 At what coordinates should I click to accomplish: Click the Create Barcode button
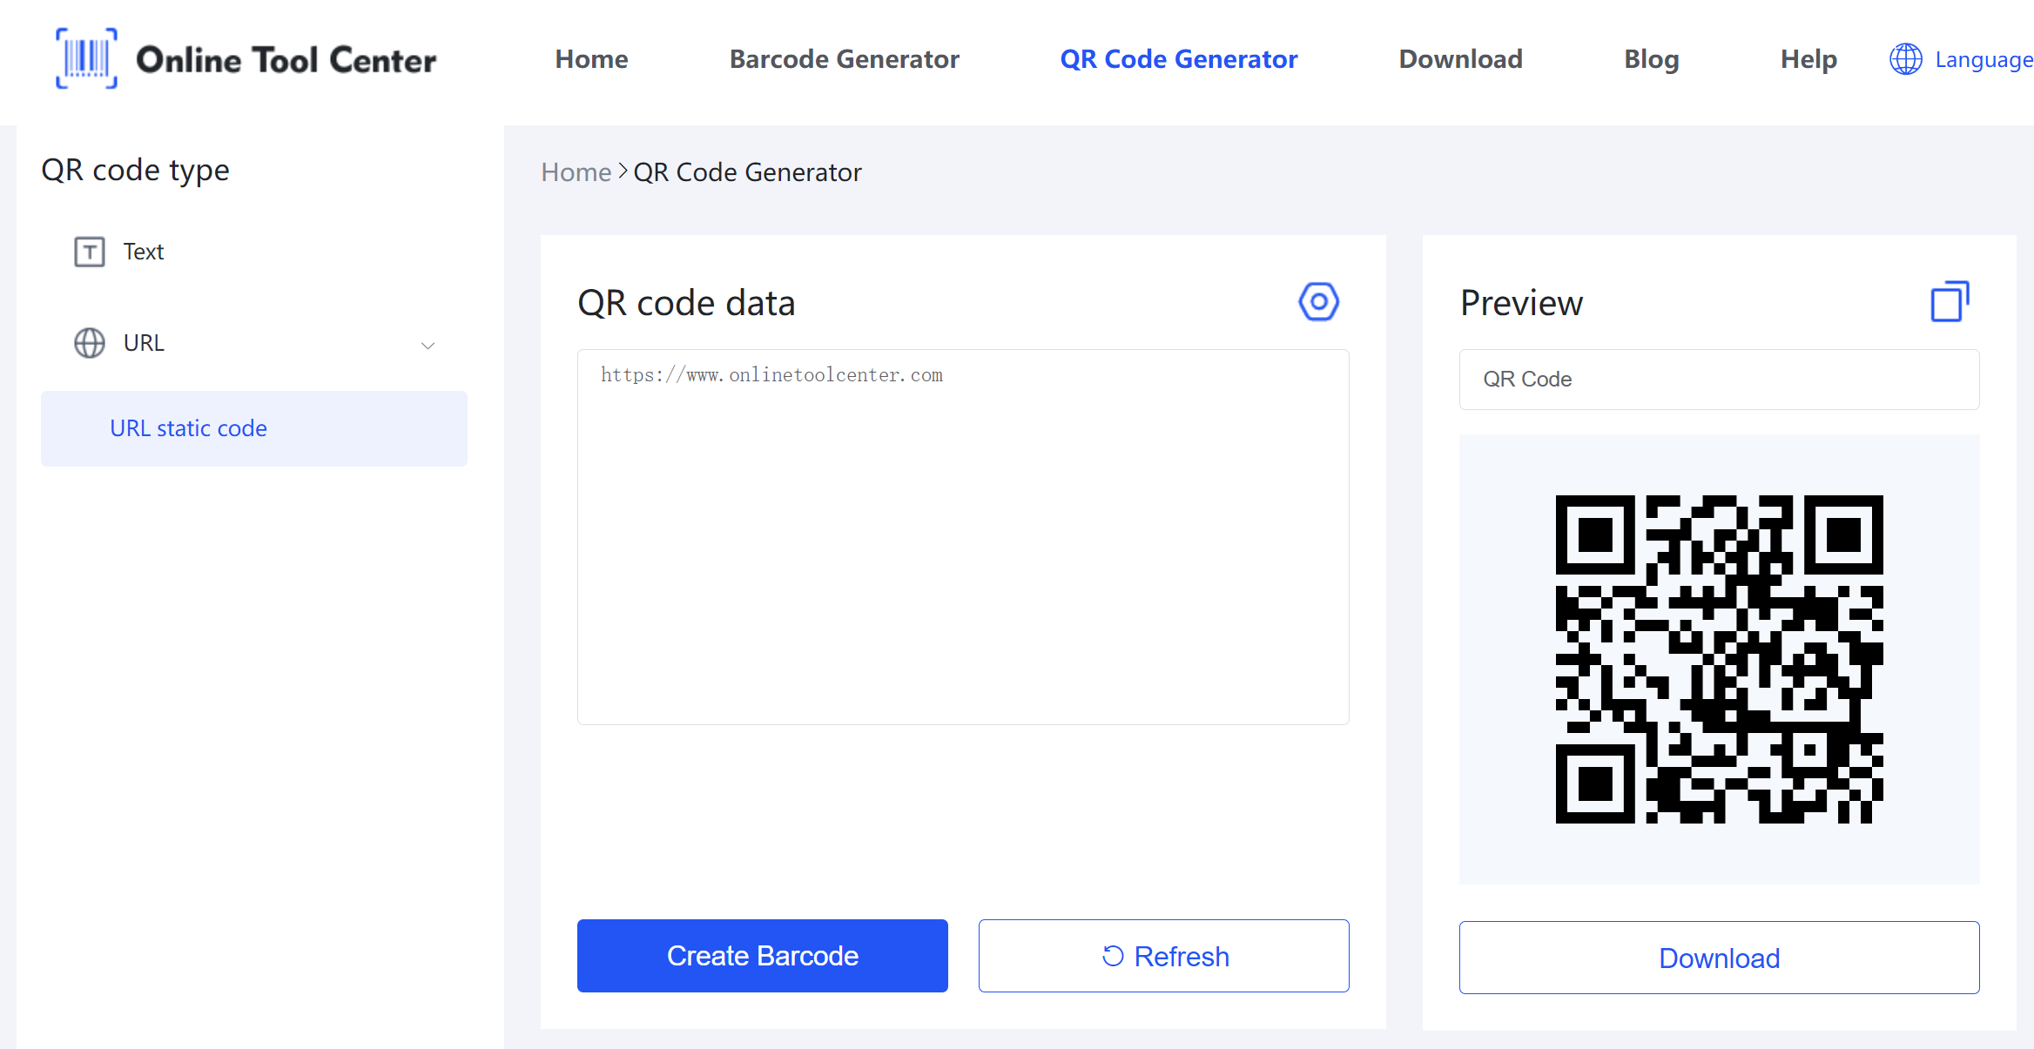tap(761, 957)
